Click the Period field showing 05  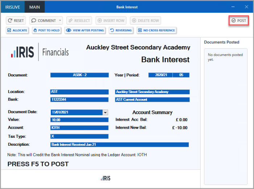[181, 75]
